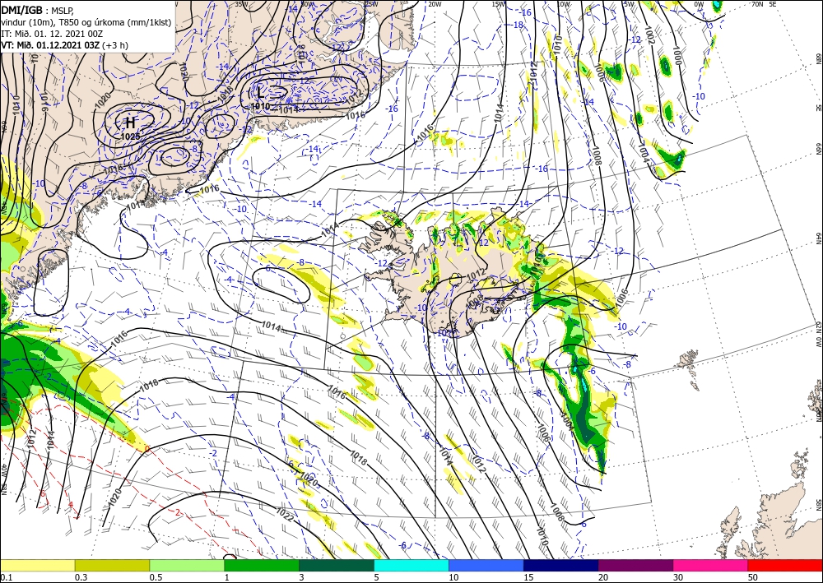Click the red 50+ mm legend swatch
Screen dimensions: 823x583
pos(785,565)
